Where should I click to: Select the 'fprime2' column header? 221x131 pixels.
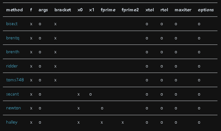[130, 10]
